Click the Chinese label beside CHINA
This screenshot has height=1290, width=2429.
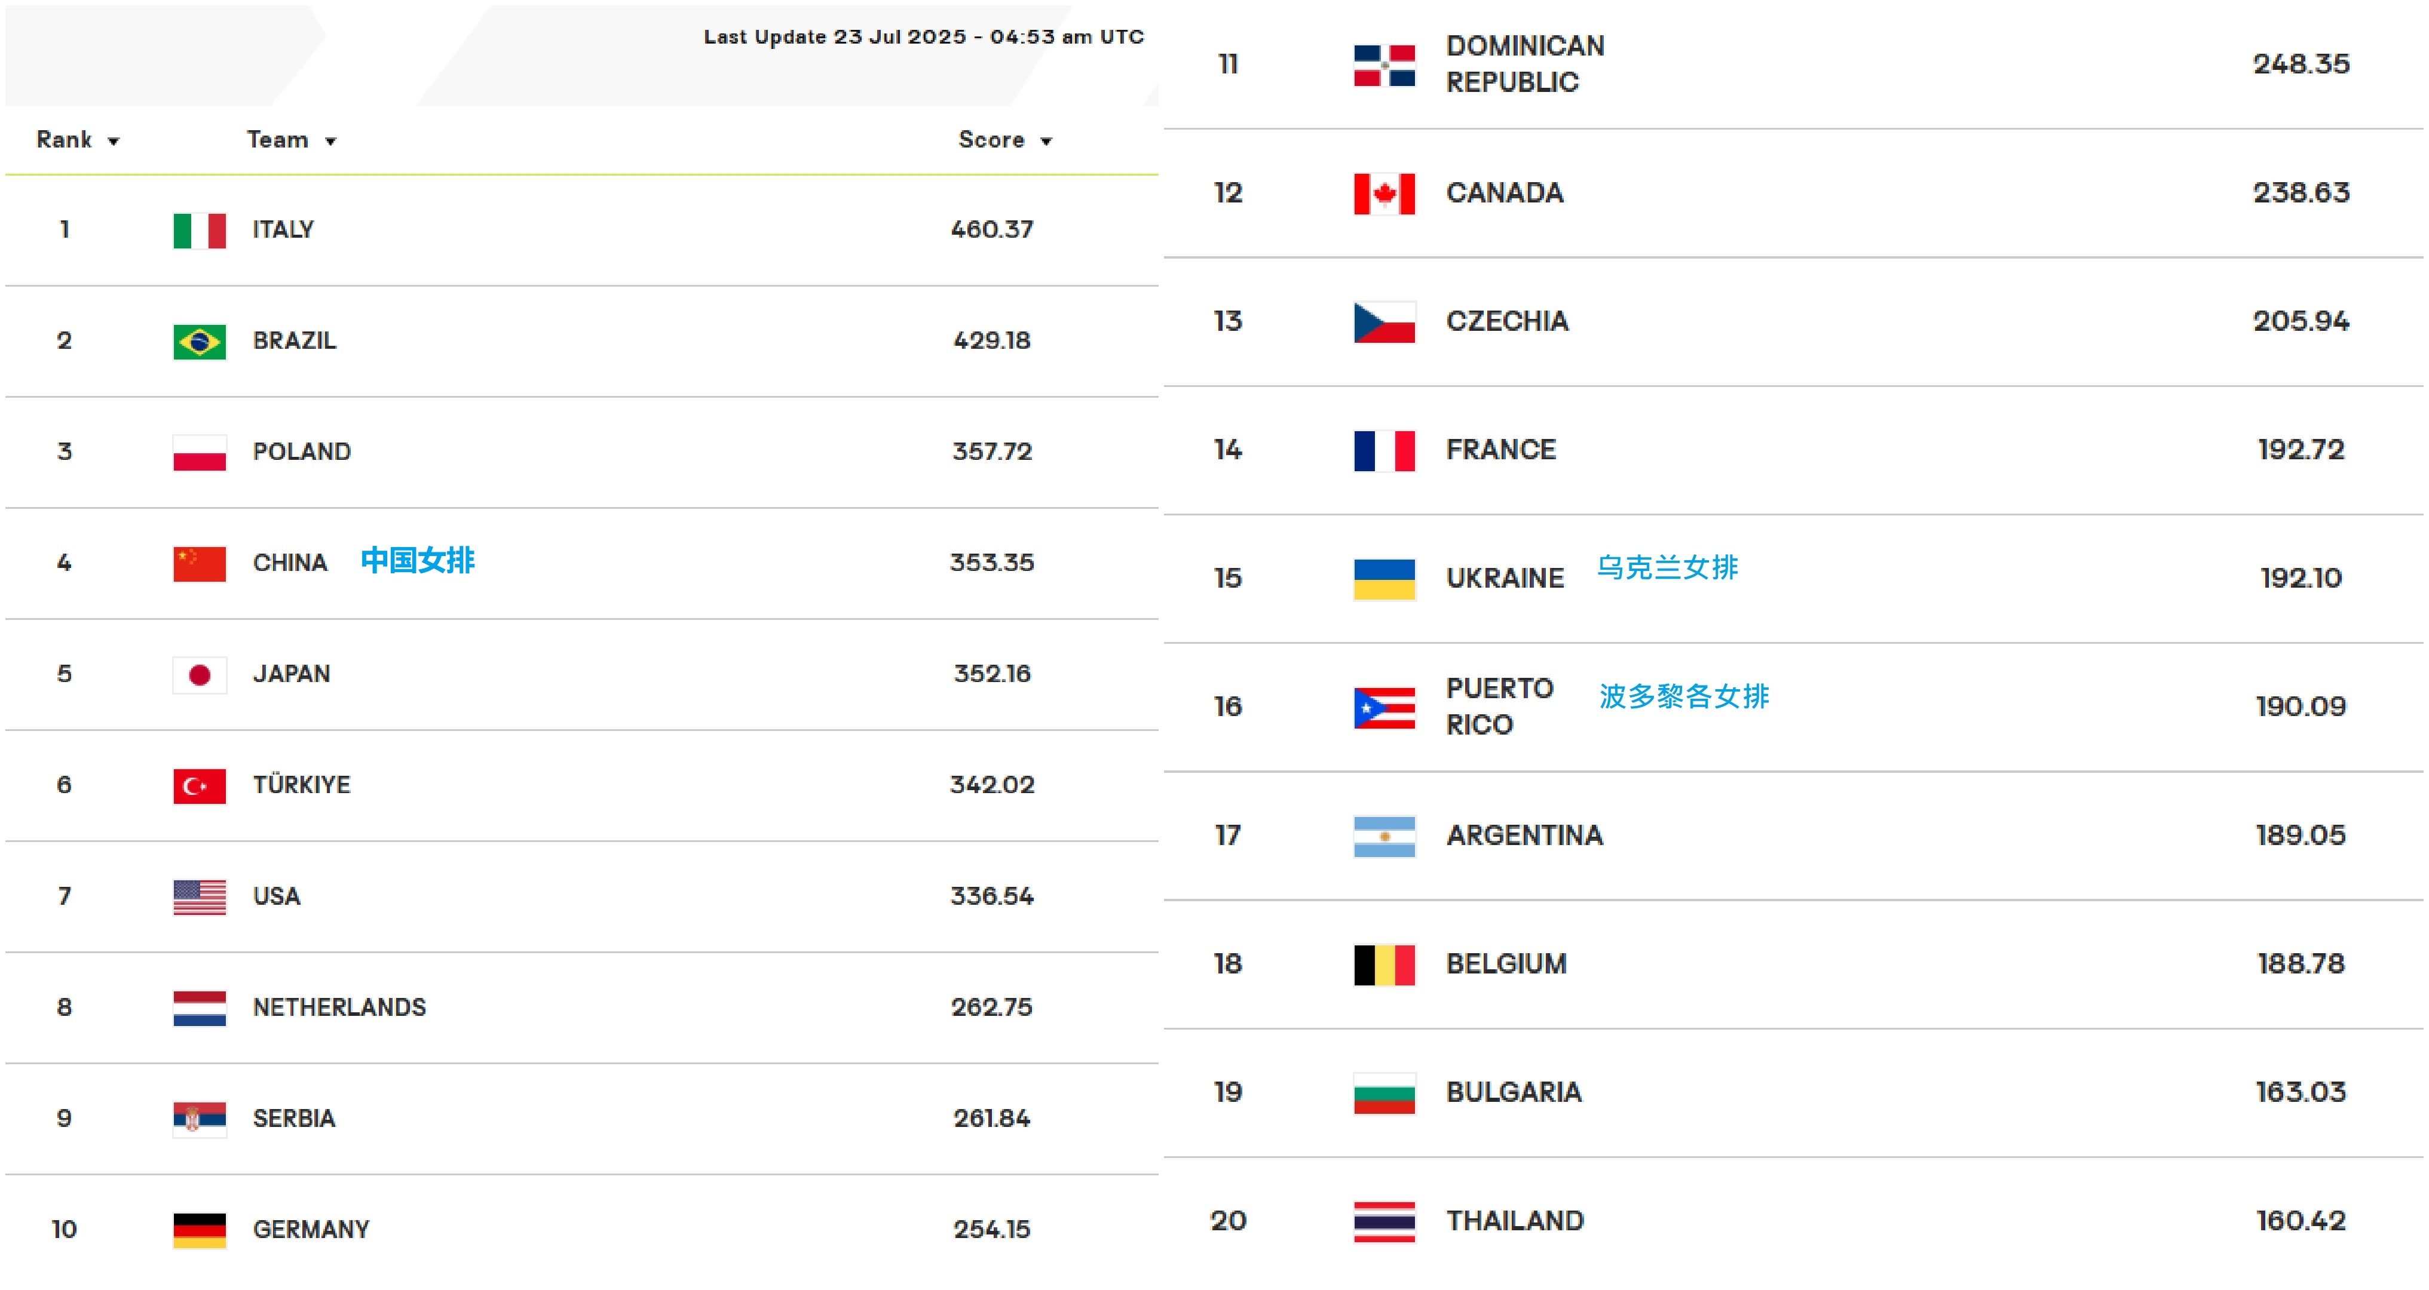point(418,561)
